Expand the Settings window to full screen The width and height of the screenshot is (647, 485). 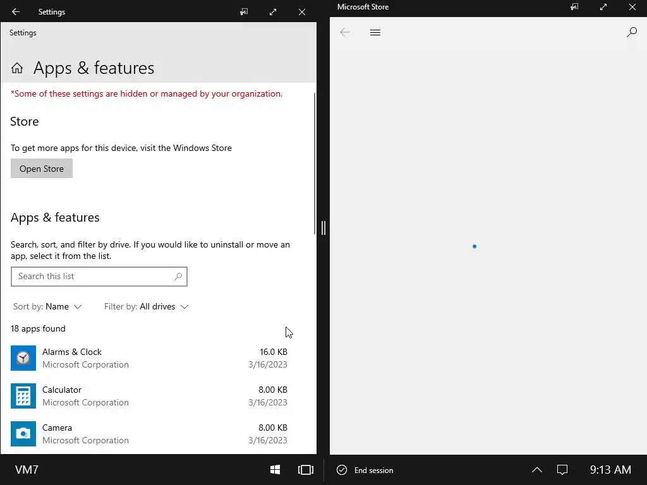tap(273, 11)
